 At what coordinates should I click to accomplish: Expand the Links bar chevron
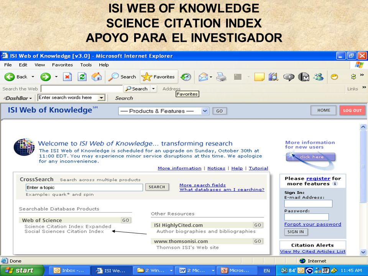[x=364, y=87]
